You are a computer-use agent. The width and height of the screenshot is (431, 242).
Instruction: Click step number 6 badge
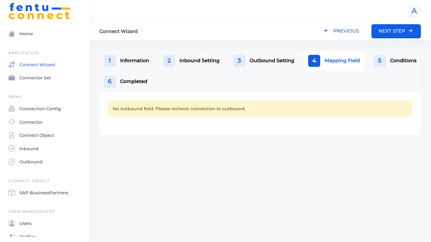tap(110, 82)
